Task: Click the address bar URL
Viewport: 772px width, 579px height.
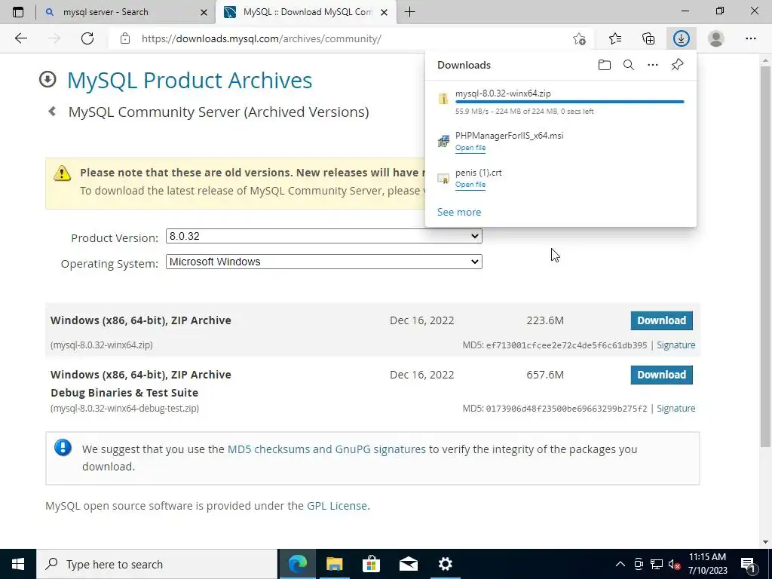Action: [262, 38]
